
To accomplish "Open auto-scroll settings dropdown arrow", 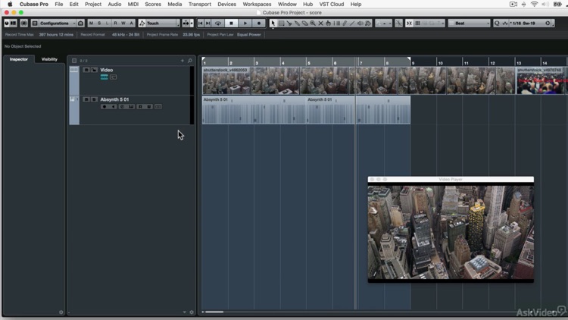I will (x=192, y=24).
